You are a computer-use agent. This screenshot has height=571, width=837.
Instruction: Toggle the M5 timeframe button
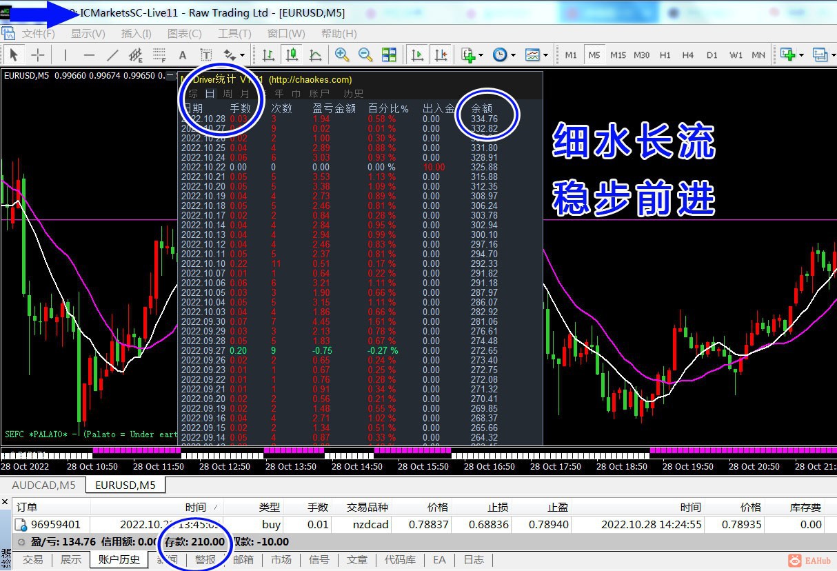coord(594,55)
